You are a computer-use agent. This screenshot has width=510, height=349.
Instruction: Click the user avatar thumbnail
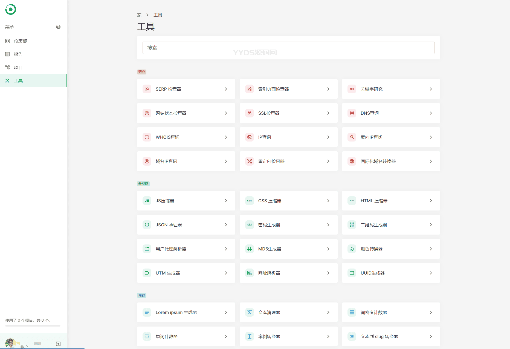[x=10, y=343]
